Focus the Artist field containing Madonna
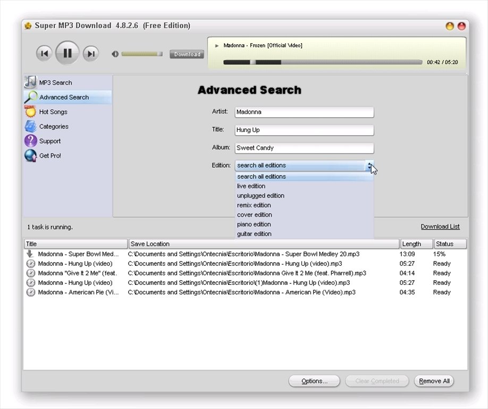Image resolution: width=488 pixels, height=409 pixels. point(304,112)
